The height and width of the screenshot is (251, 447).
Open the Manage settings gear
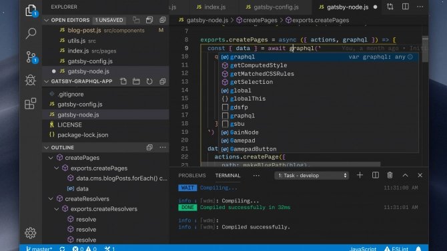tap(31, 233)
